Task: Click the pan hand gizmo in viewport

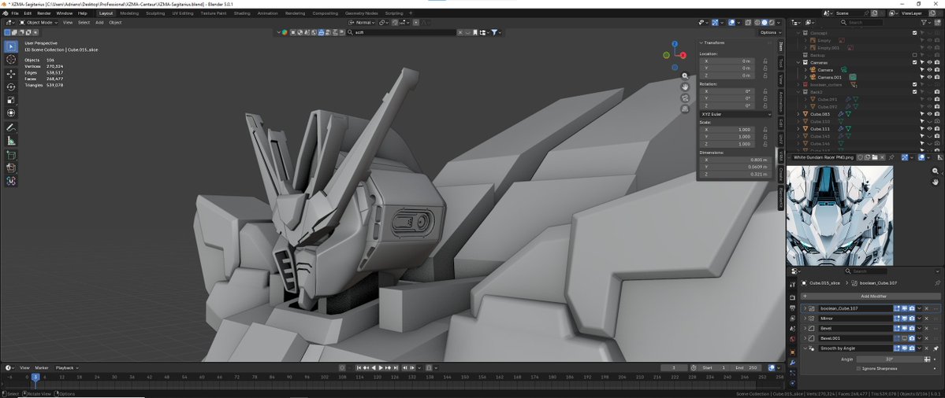Action: [x=685, y=87]
